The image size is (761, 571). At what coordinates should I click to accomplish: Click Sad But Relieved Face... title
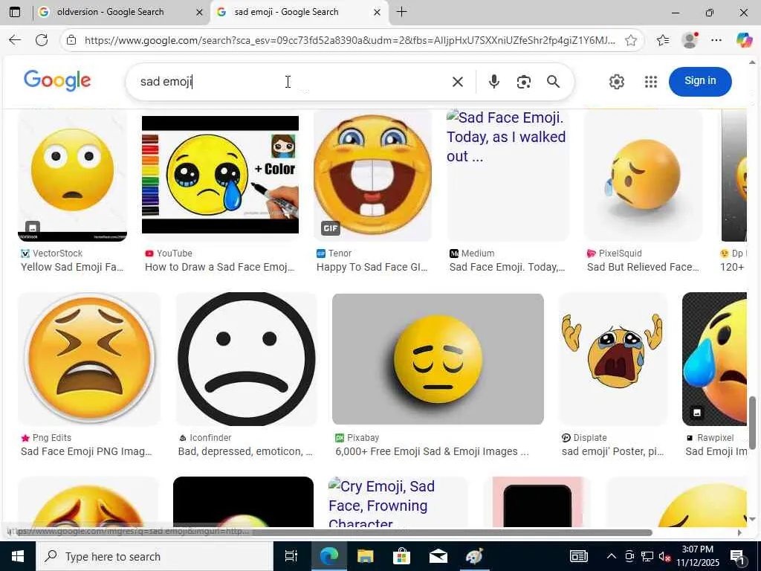coord(643,267)
